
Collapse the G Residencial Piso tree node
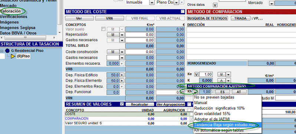[x=2, y=51]
